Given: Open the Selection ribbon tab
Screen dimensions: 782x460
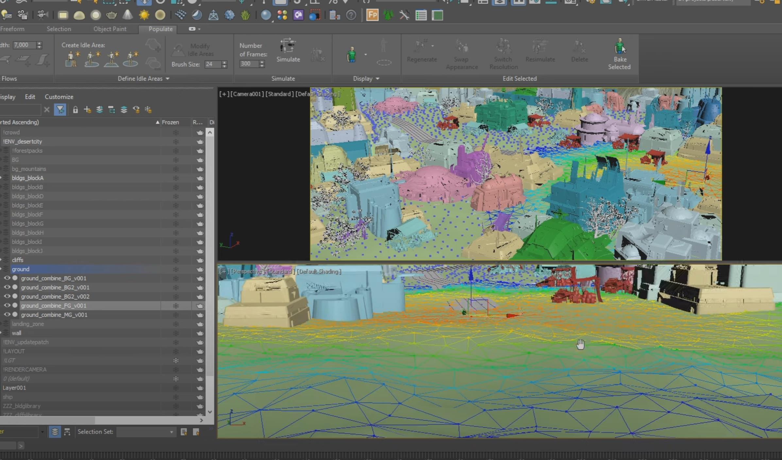Looking at the screenshot, I should (x=59, y=29).
